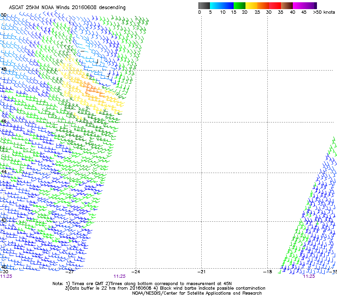337x296 pixels.
Task: Click the red 30-35 knots legend segment
Action: (x=275, y=5)
